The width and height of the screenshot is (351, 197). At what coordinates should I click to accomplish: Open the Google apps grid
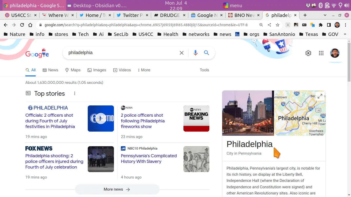click(321, 53)
